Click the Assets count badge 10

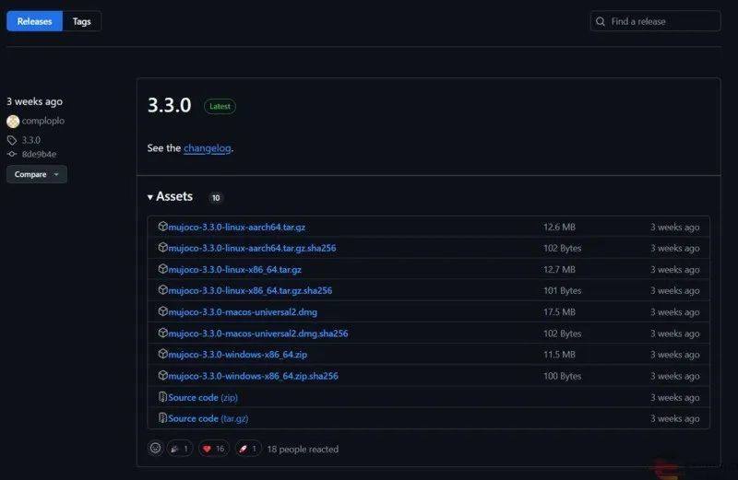216,197
